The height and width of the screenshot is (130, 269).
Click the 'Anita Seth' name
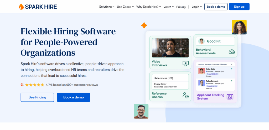tap(210, 69)
